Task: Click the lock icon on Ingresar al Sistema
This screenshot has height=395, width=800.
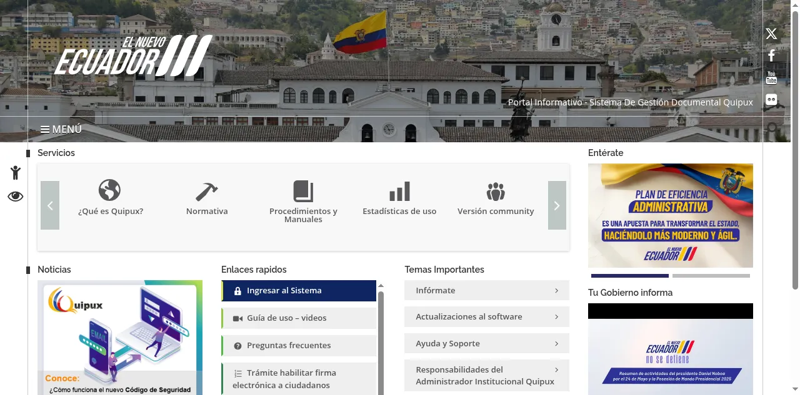Action: [237, 291]
